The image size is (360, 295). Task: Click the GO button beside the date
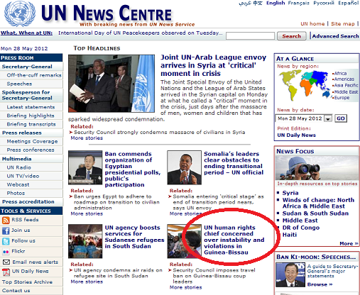click(x=341, y=118)
